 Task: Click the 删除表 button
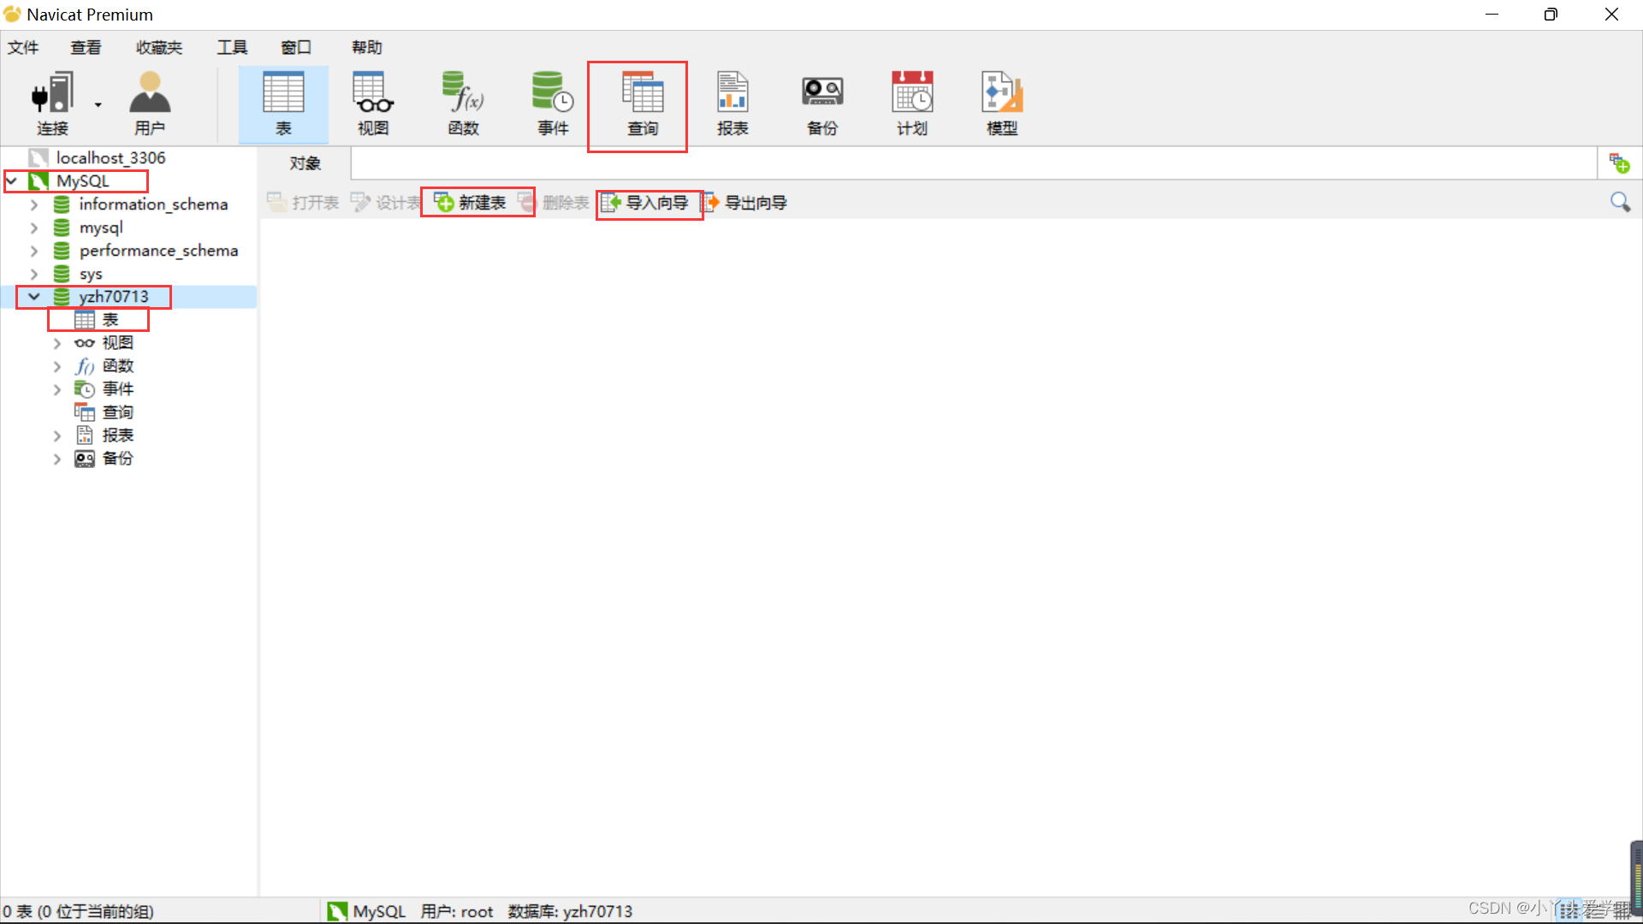coord(554,203)
